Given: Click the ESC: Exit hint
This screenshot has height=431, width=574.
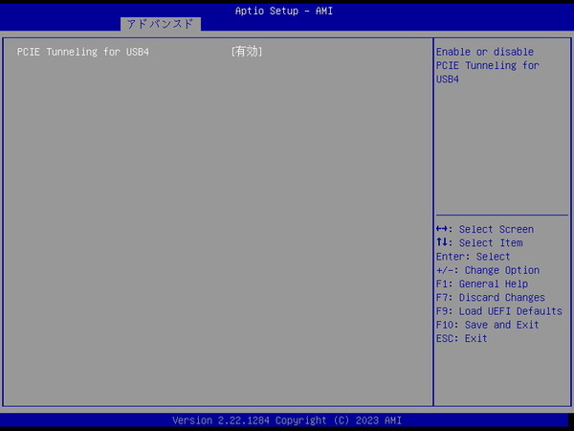Looking at the screenshot, I should tap(462, 338).
